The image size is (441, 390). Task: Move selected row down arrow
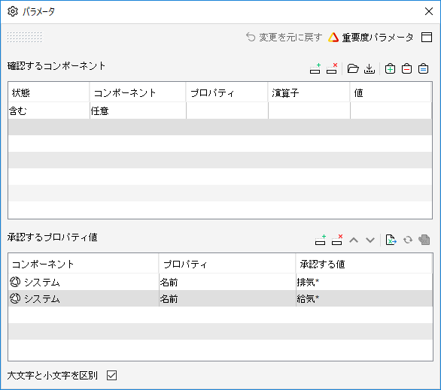370,240
